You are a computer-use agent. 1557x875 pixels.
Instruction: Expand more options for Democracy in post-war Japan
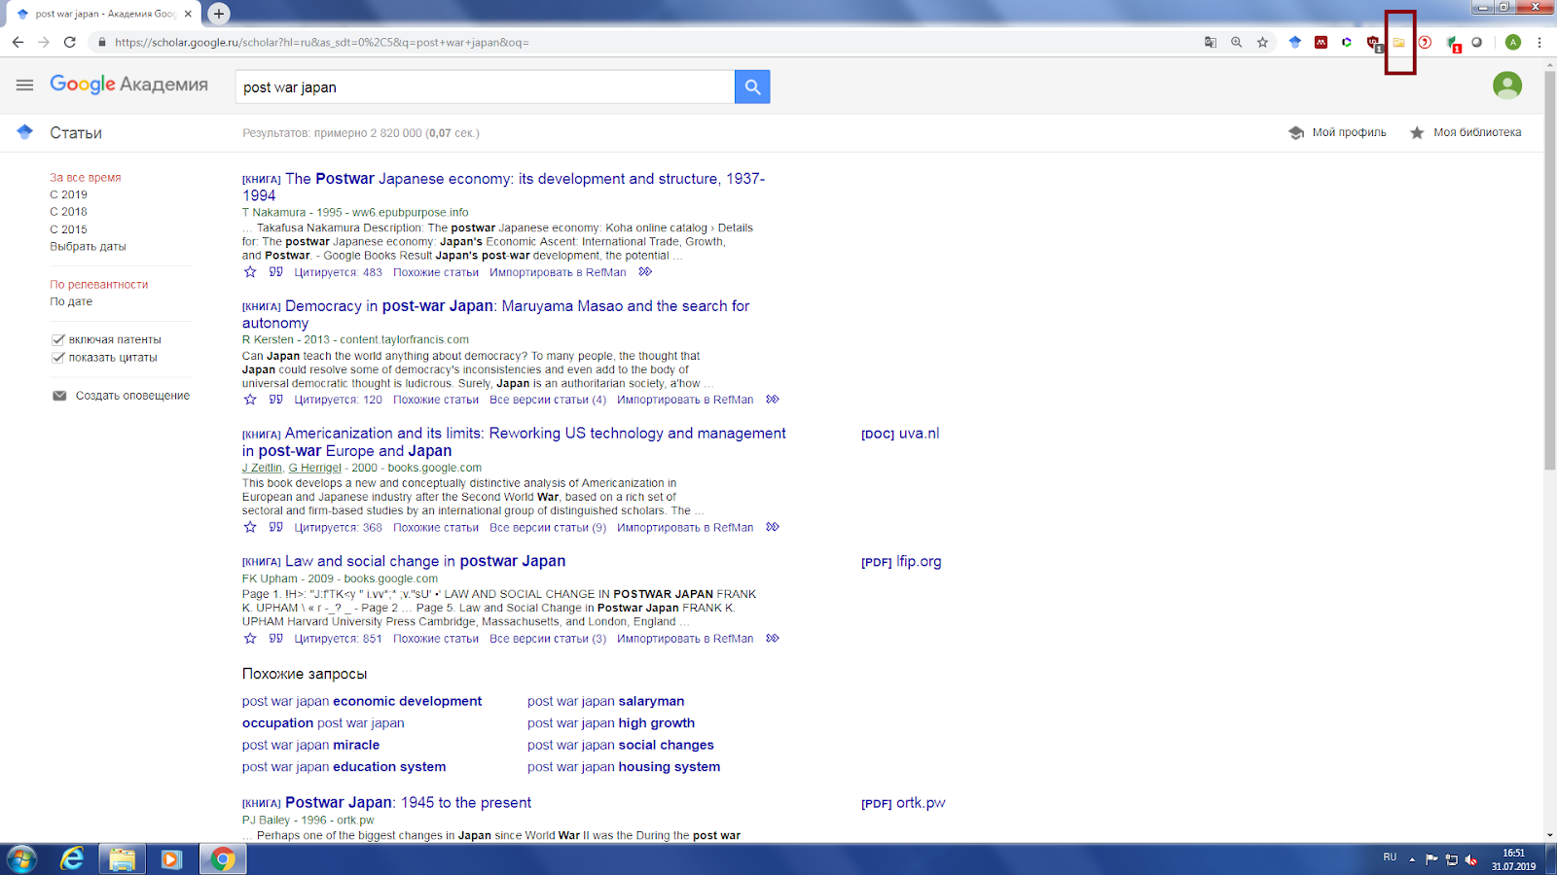(773, 400)
